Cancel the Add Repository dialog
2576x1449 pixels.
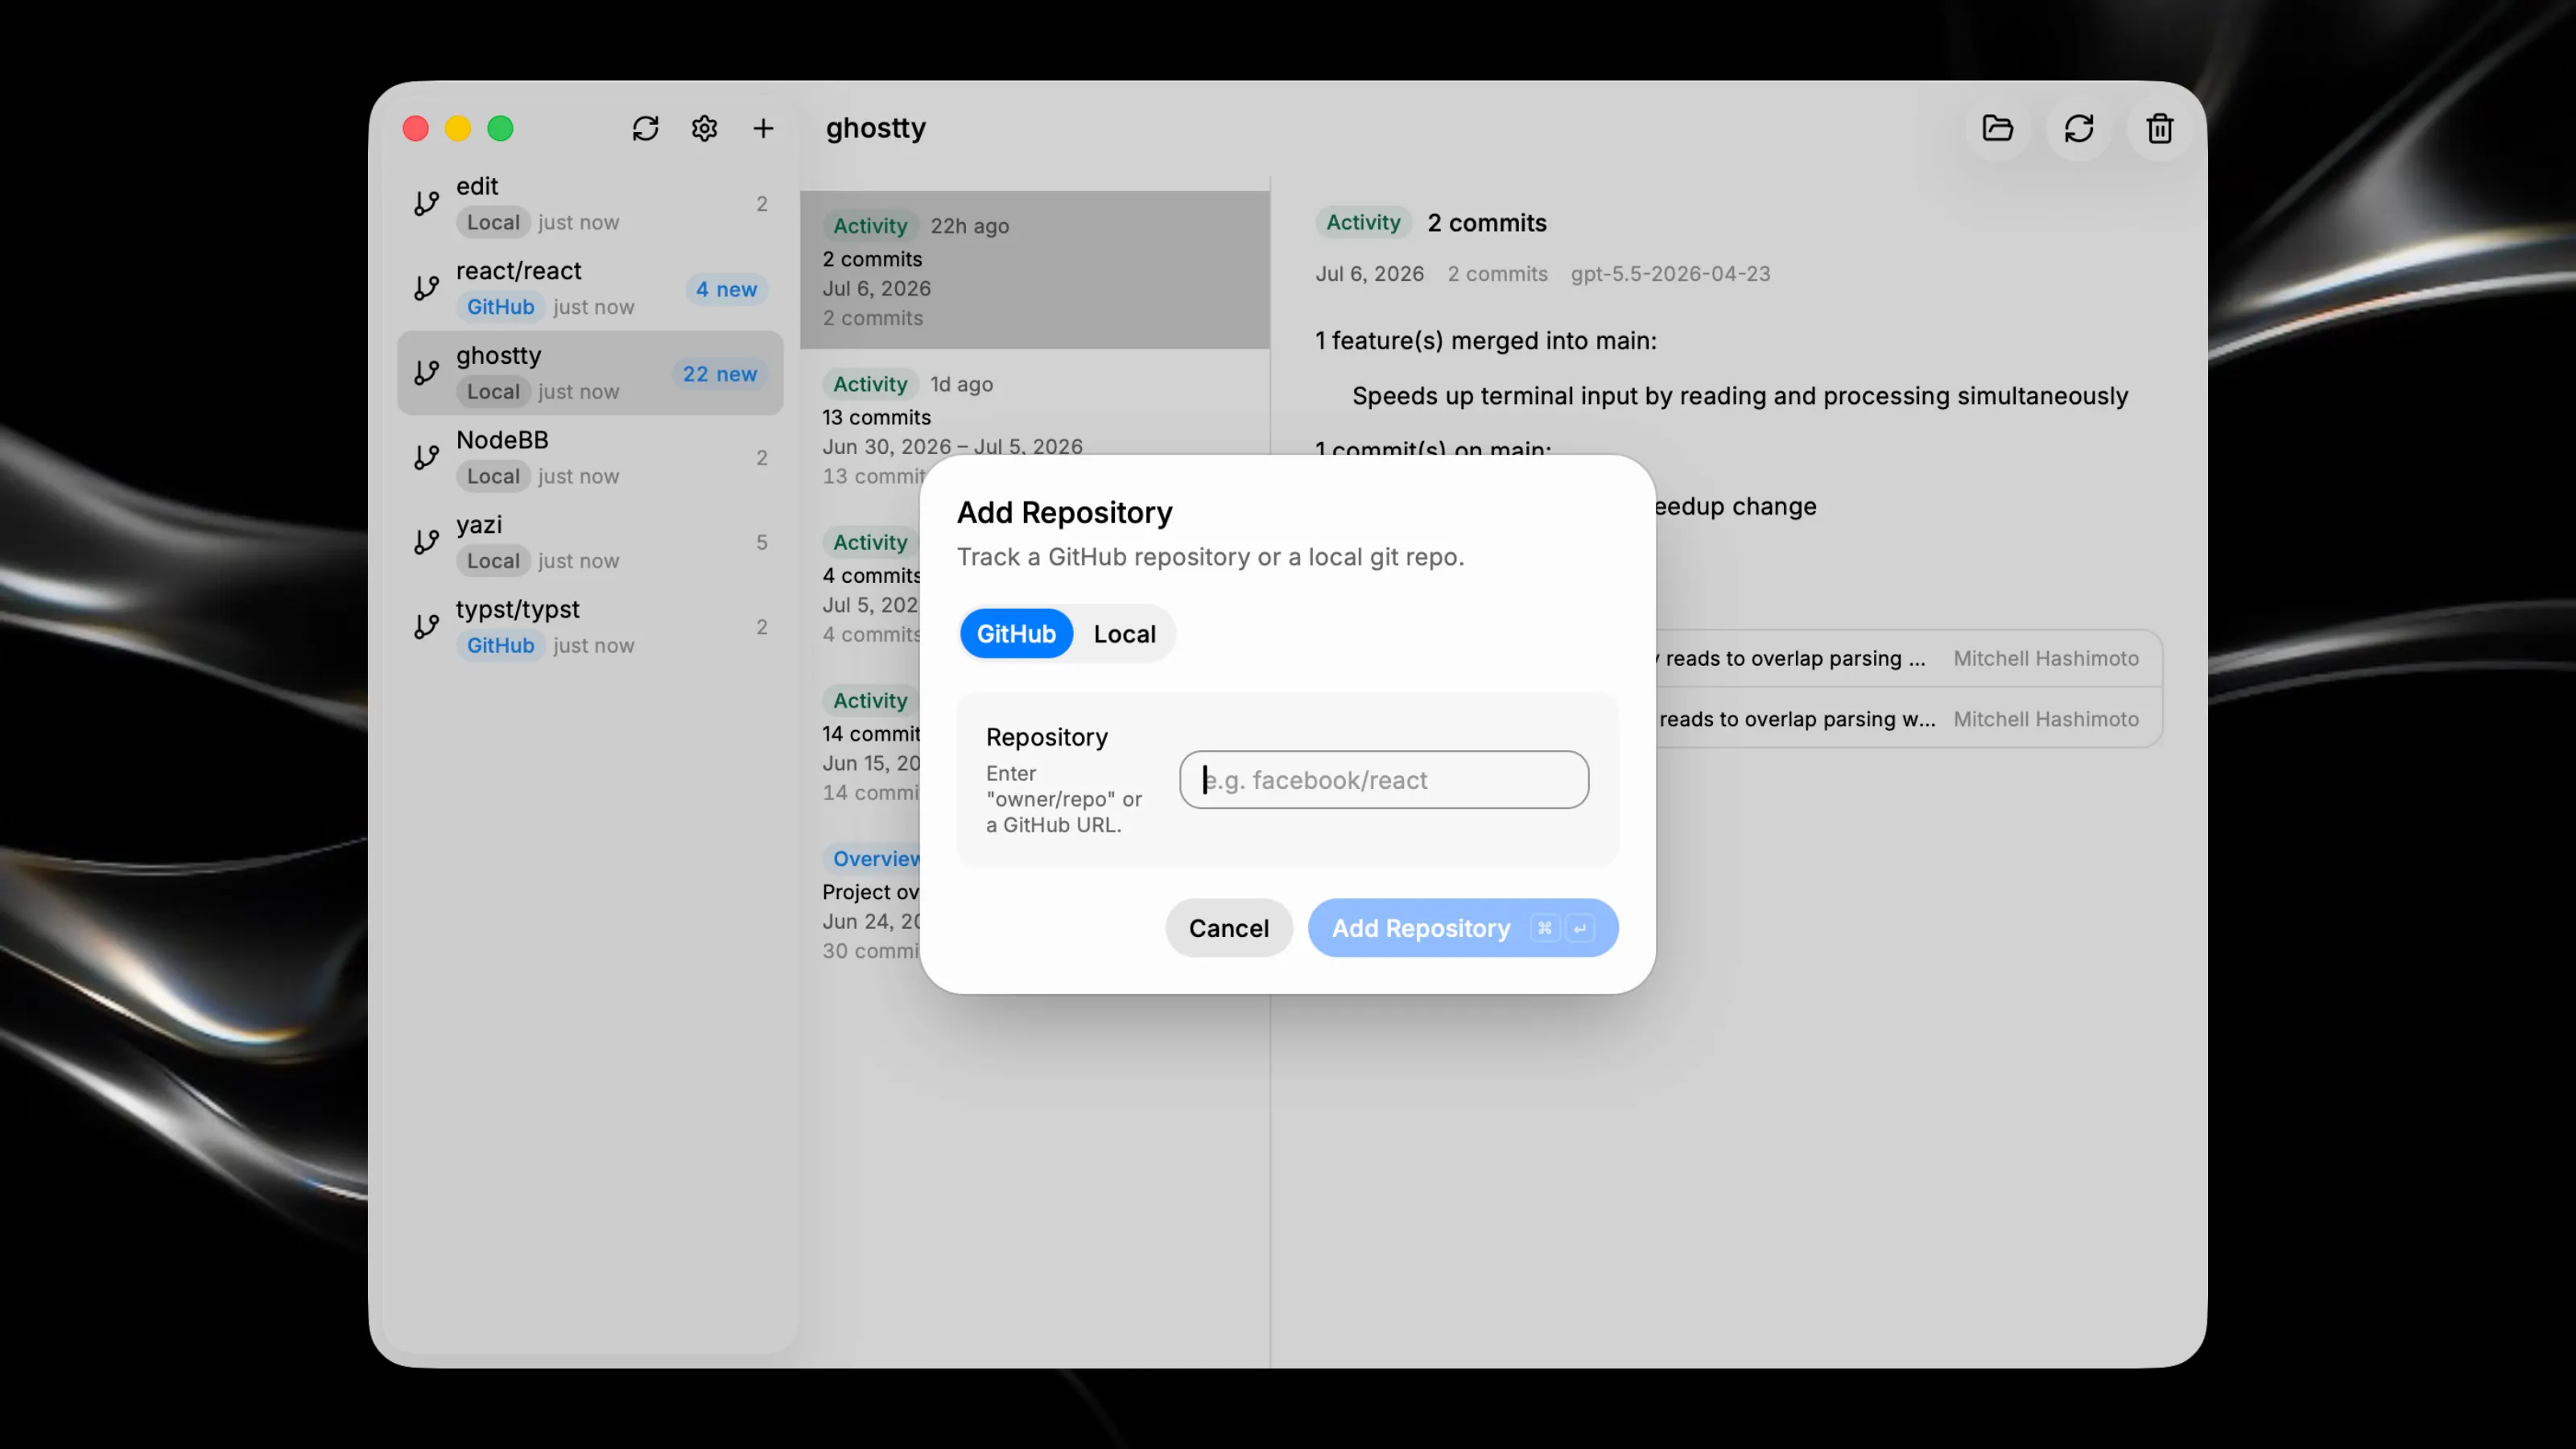[x=1229, y=928]
